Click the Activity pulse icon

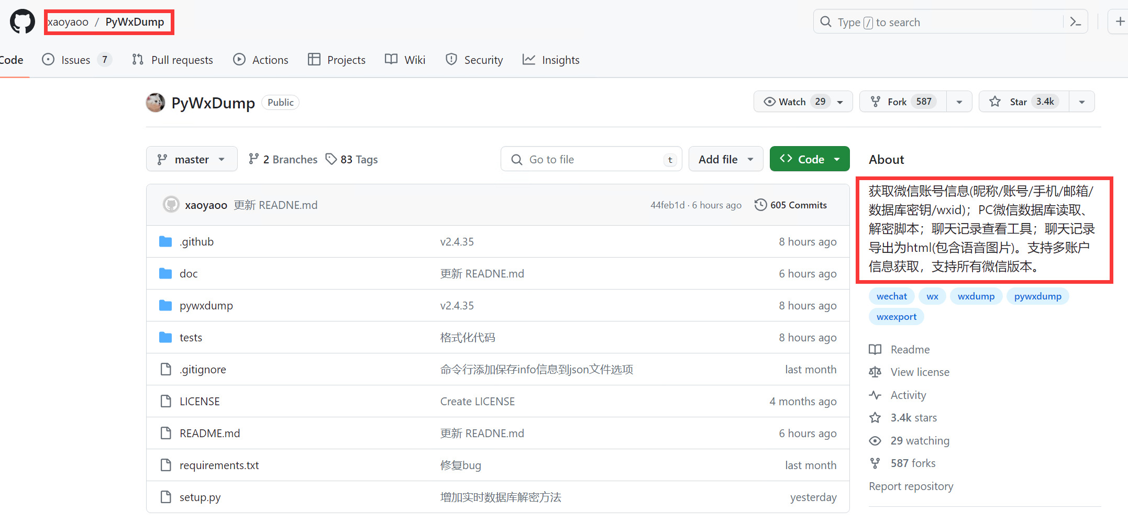tap(875, 395)
